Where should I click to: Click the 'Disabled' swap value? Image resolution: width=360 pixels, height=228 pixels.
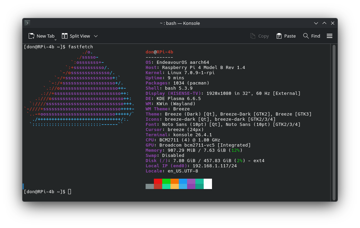pos(173,156)
